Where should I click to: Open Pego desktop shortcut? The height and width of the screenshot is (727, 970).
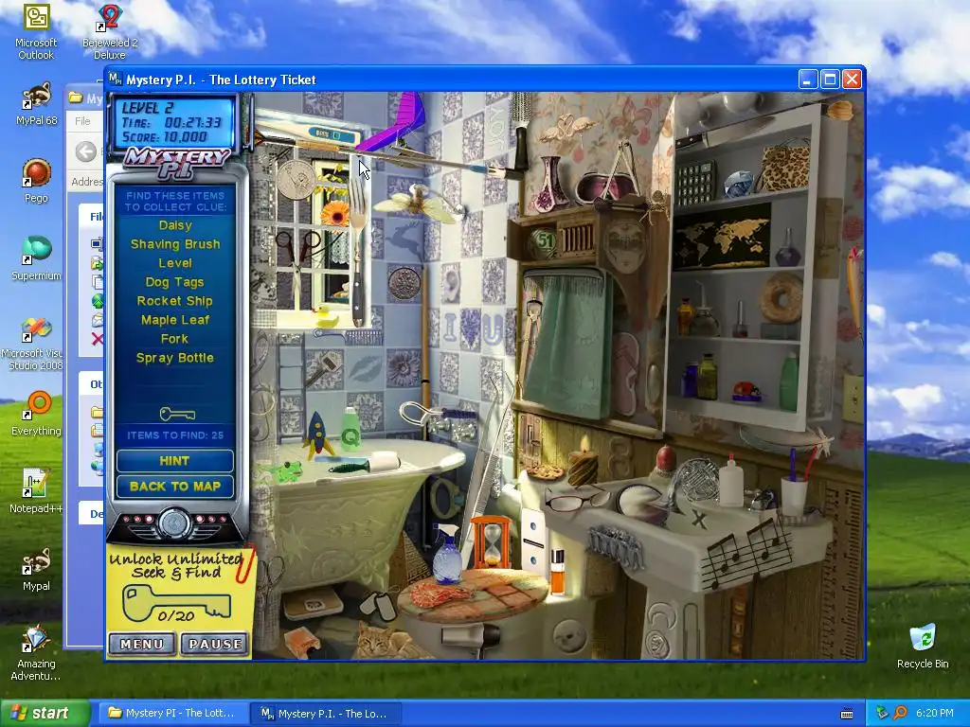click(x=36, y=181)
